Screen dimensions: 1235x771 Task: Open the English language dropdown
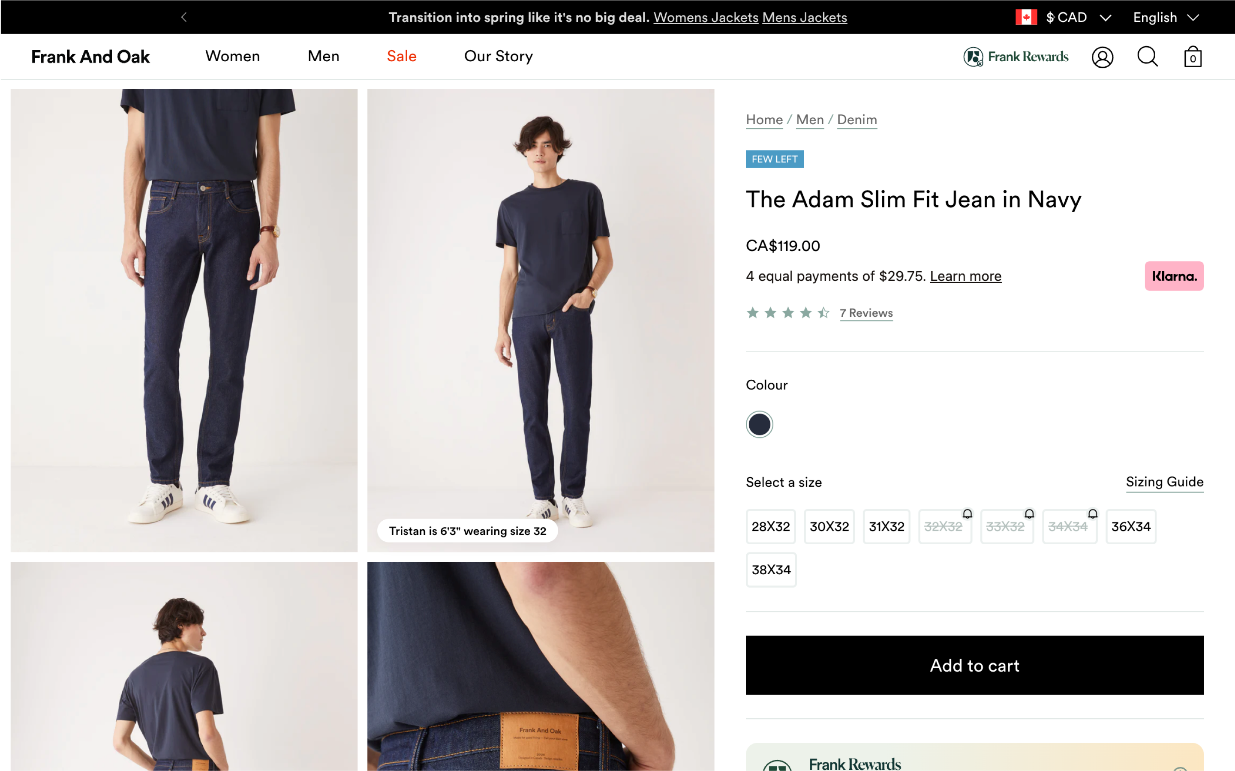click(1165, 17)
